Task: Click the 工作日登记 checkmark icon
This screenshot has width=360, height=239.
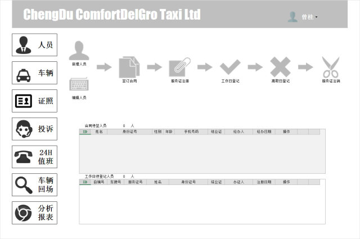Action: click(x=230, y=67)
